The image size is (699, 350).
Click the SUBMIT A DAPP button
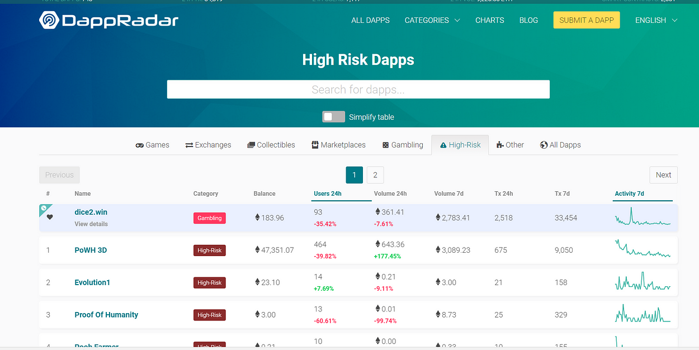(587, 20)
